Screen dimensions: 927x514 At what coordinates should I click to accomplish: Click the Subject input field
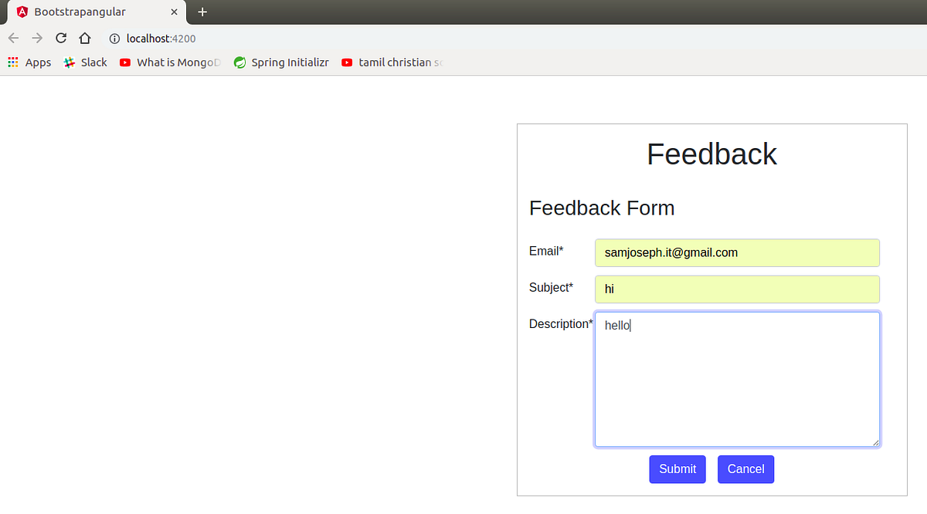tap(737, 289)
